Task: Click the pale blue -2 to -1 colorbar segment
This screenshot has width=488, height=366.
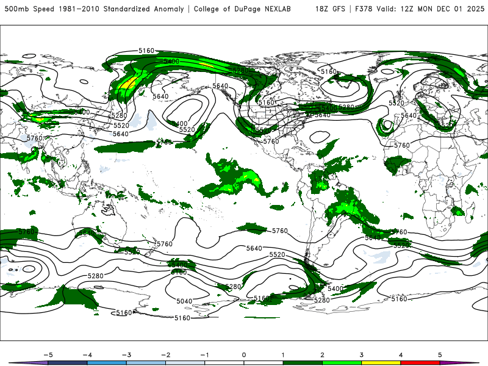Action: pyautogui.click(x=185, y=363)
